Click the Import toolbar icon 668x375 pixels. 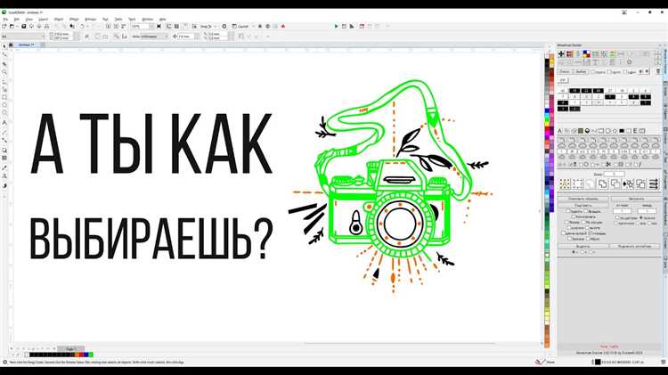(x=108, y=26)
